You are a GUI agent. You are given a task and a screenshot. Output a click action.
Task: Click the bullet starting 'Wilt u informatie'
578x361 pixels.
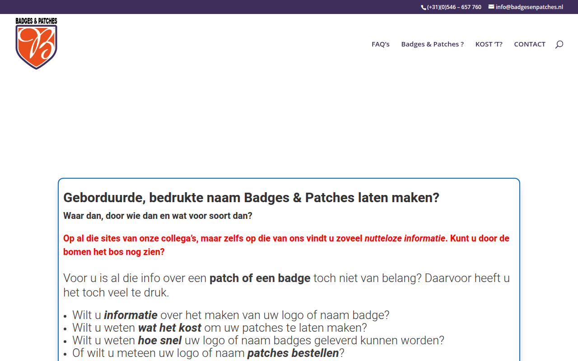click(231, 315)
